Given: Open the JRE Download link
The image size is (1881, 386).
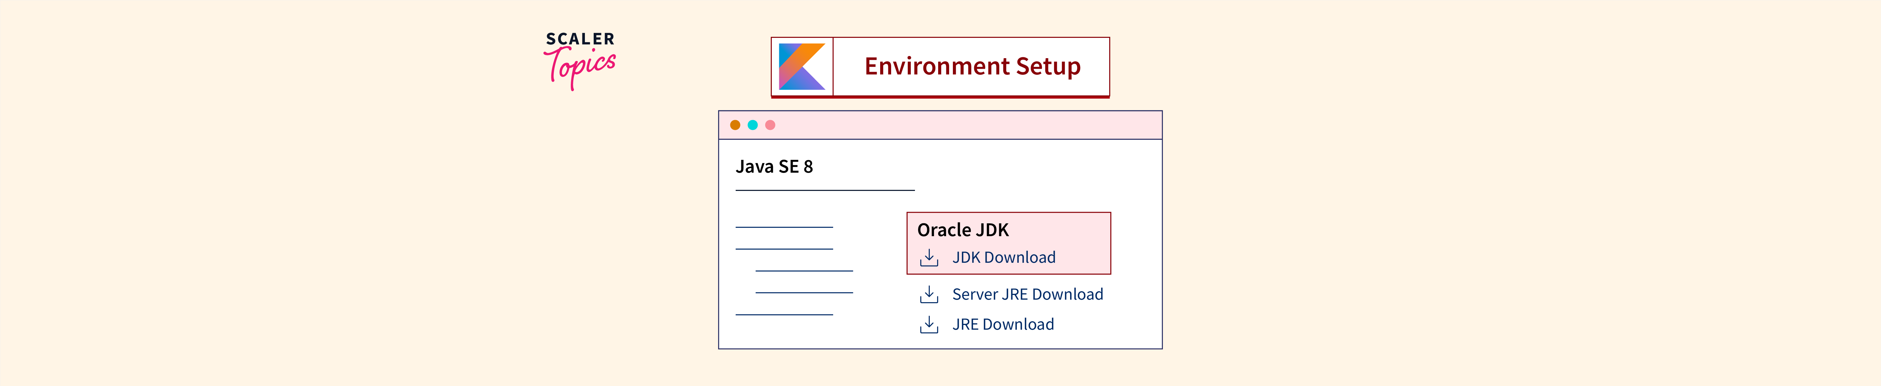Looking at the screenshot, I should 1003,325.
